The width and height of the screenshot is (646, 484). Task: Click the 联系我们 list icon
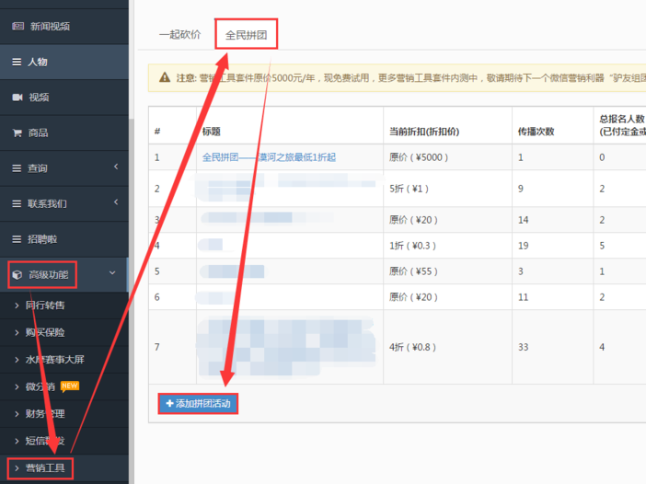(x=17, y=203)
